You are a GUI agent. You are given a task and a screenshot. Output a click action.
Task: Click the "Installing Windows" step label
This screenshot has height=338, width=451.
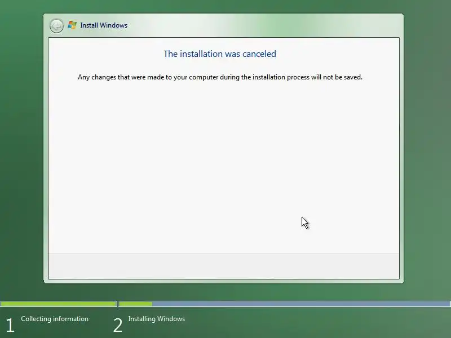coord(157,319)
